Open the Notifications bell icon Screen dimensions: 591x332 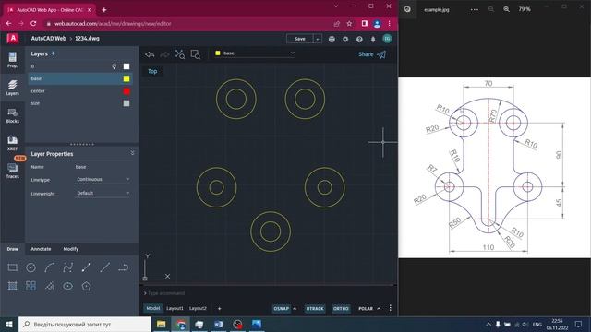click(x=373, y=39)
